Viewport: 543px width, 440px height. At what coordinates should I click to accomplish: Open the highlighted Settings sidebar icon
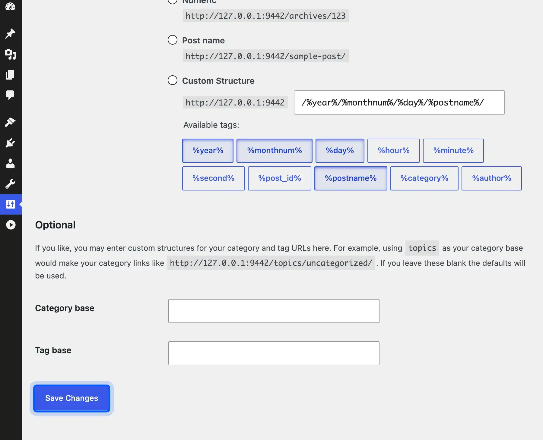[x=11, y=204]
